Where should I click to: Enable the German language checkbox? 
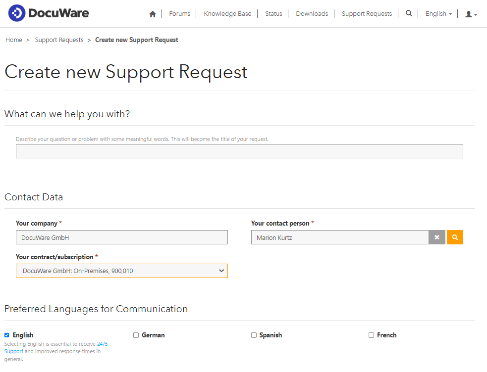(136, 335)
